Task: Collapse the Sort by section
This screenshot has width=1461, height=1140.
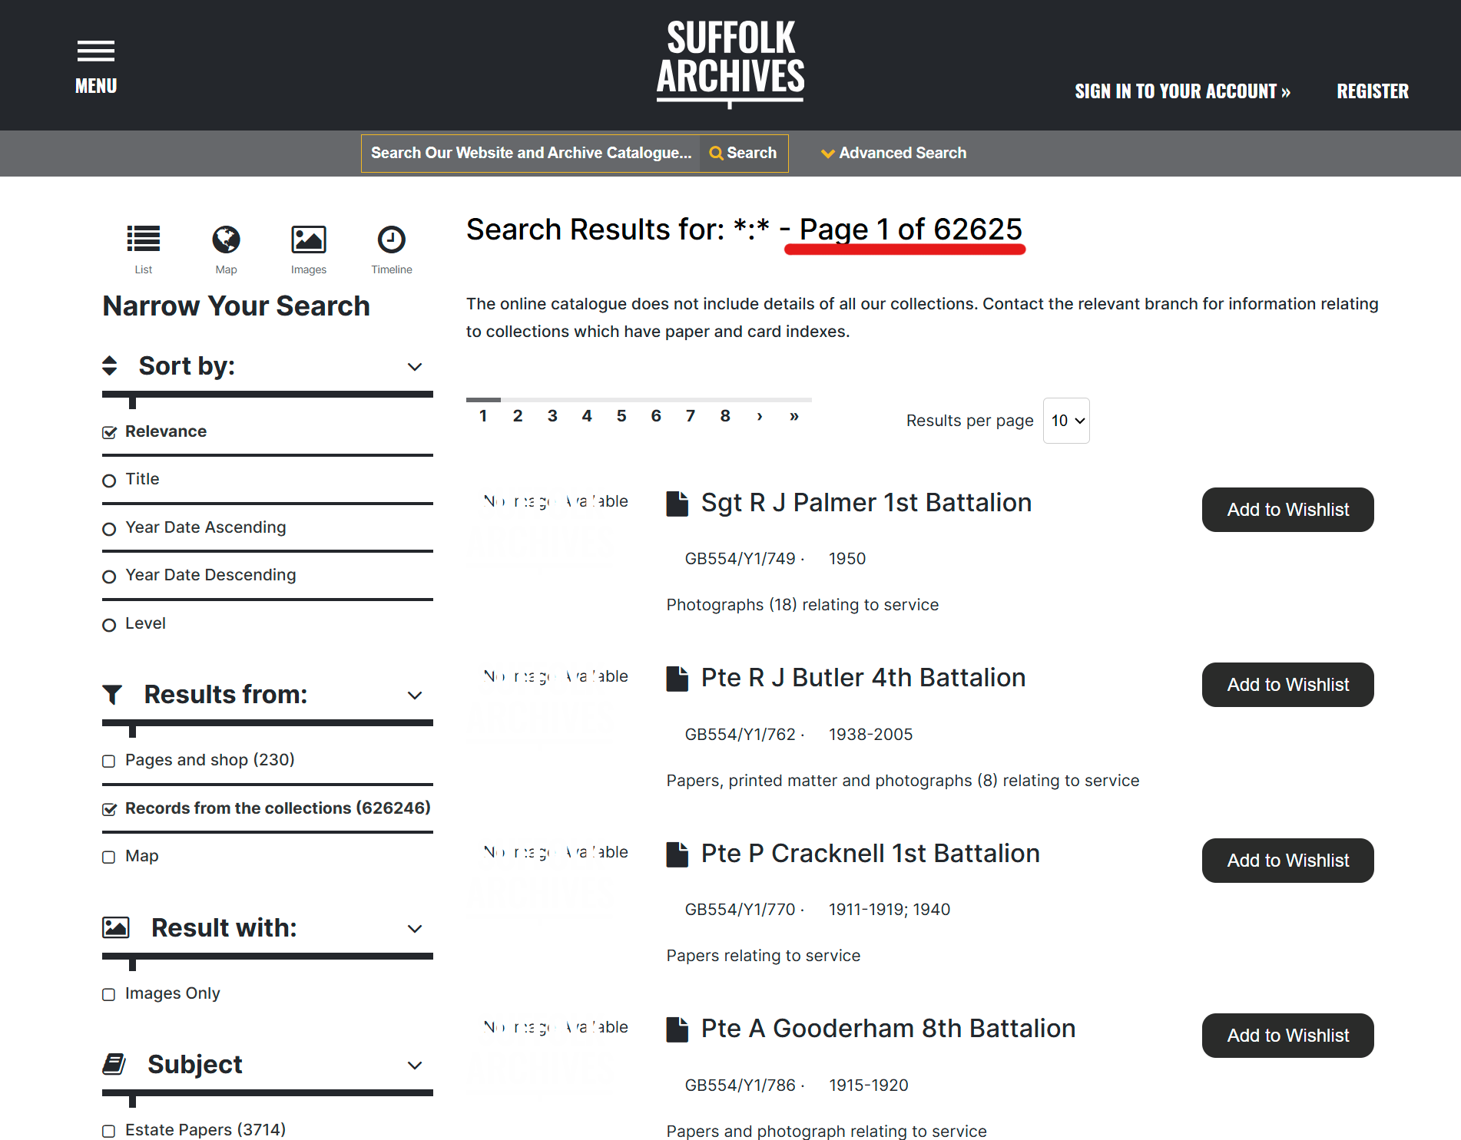Action: [x=414, y=366]
